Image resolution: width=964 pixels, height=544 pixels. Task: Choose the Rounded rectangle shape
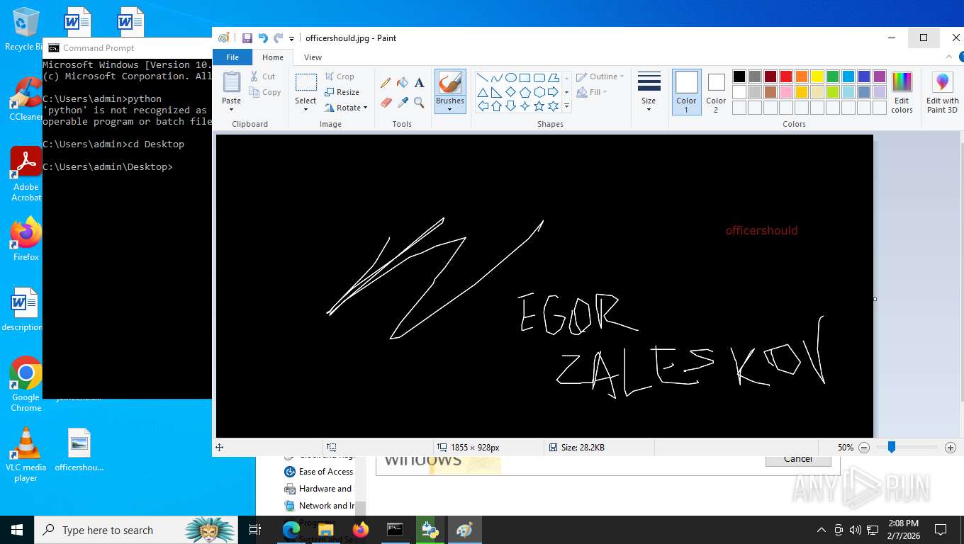(539, 78)
